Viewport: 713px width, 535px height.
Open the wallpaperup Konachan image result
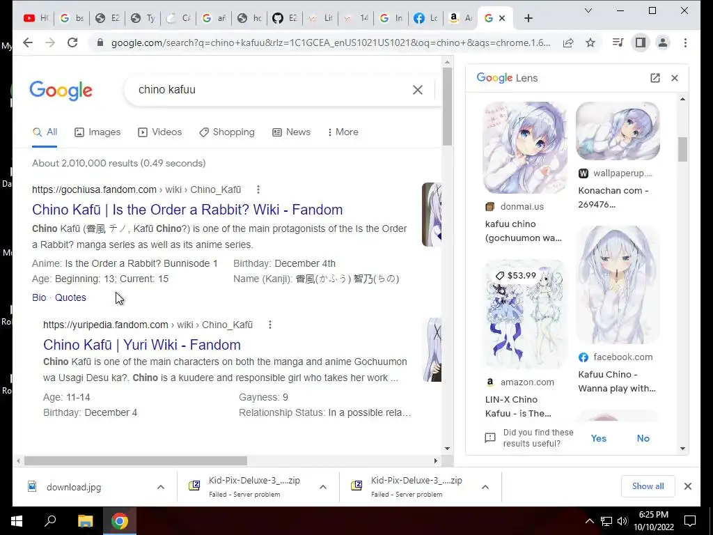[618, 131]
